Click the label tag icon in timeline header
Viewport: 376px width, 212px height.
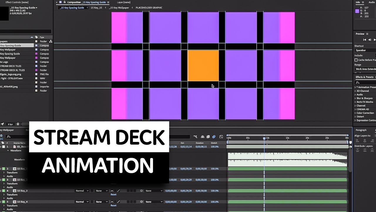click(3, 143)
